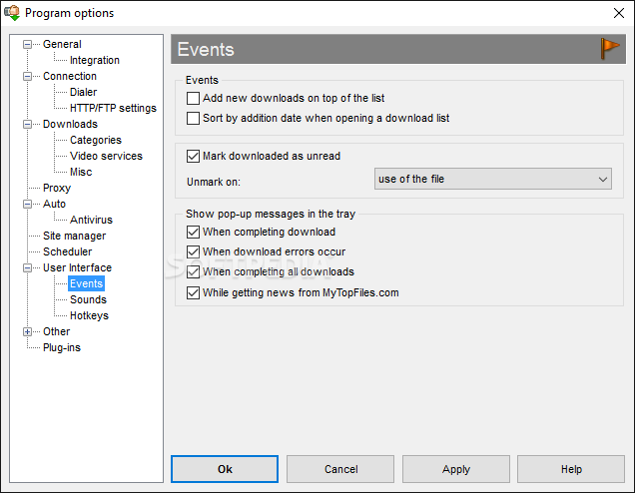
Task: Open the Unmark on dropdown
Action: 493,179
